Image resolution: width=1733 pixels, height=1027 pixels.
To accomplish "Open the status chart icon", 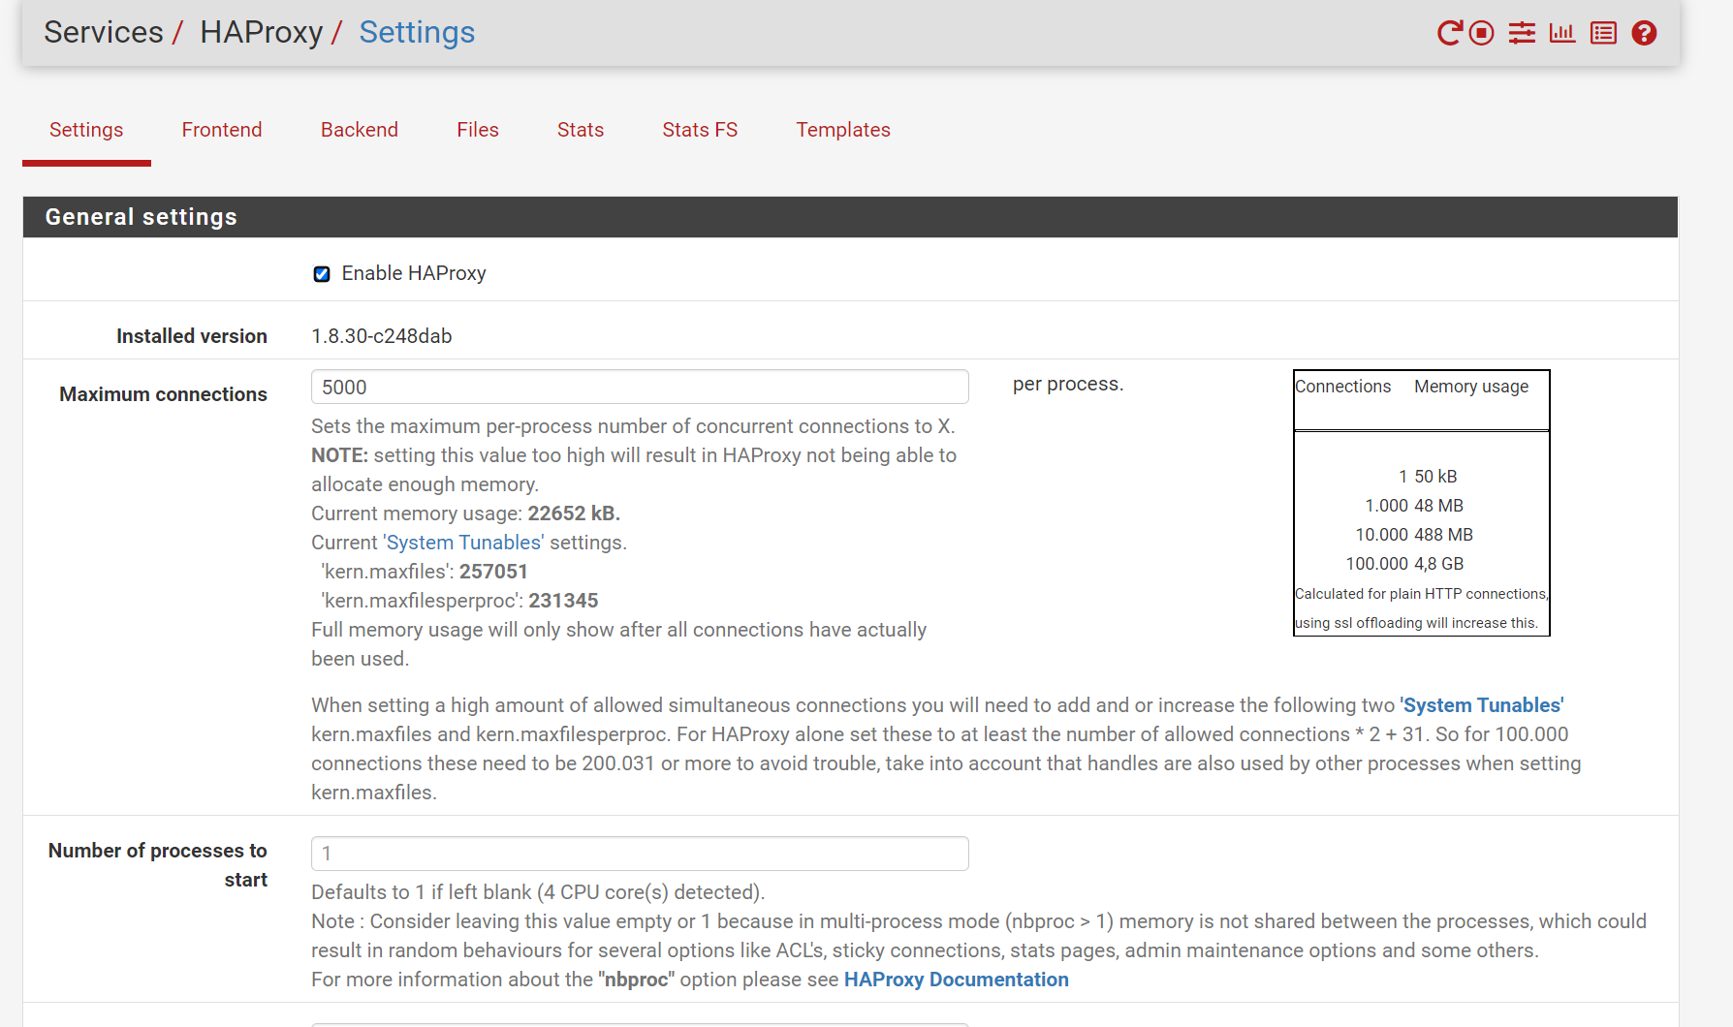I will pos(1562,33).
